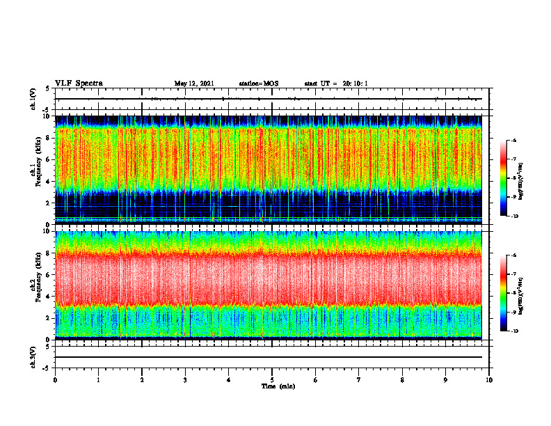Click the "station=MOS" header label
The image size is (551, 426).
coord(259,84)
